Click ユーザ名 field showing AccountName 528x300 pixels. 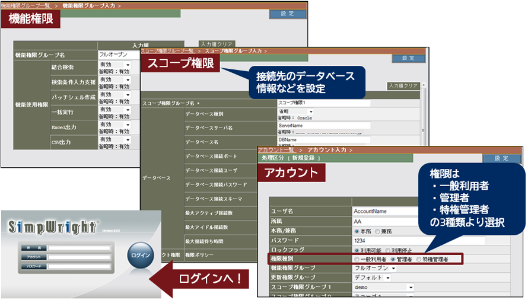tap(386, 211)
